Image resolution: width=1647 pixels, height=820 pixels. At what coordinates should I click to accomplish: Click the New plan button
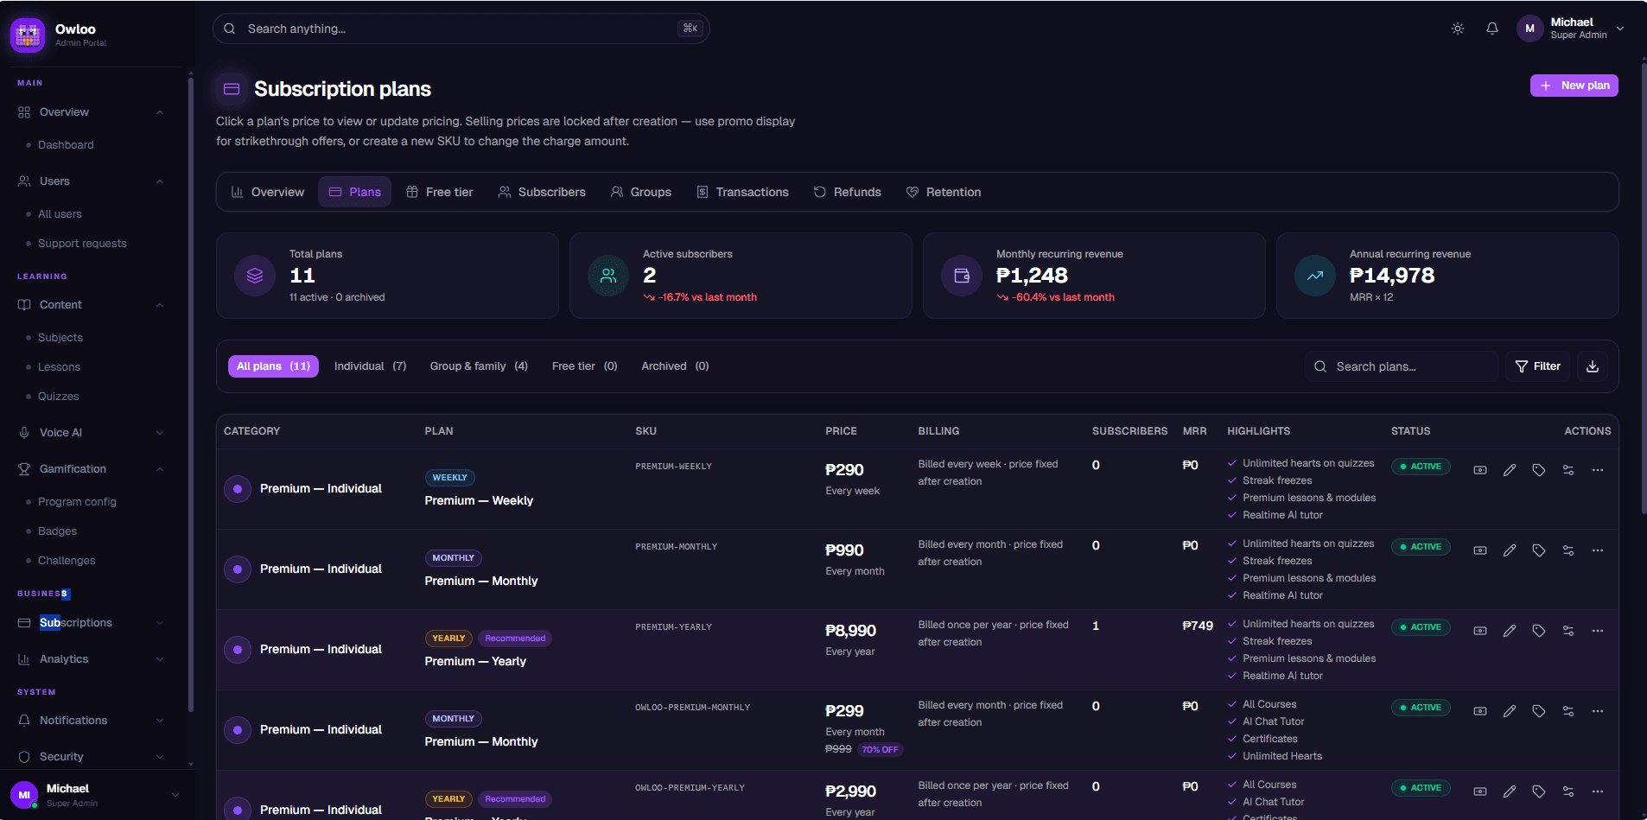[1574, 86]
